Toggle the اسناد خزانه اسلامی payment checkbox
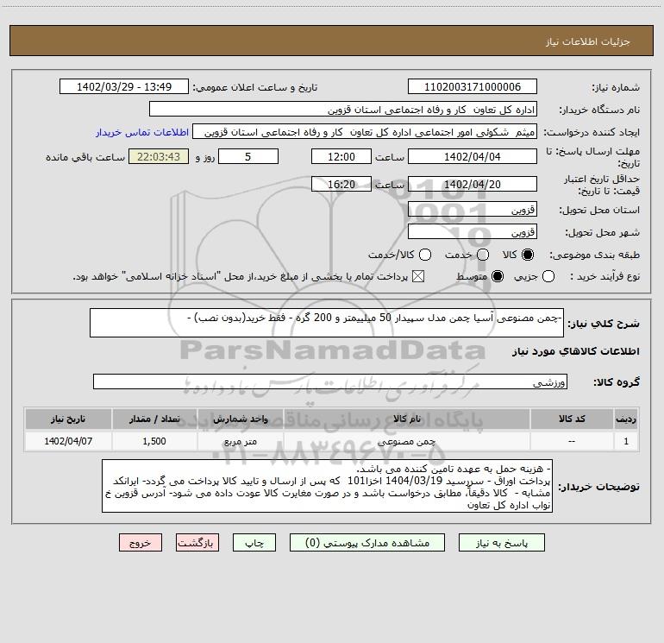The image size is (664, 643). pos(418,276)
